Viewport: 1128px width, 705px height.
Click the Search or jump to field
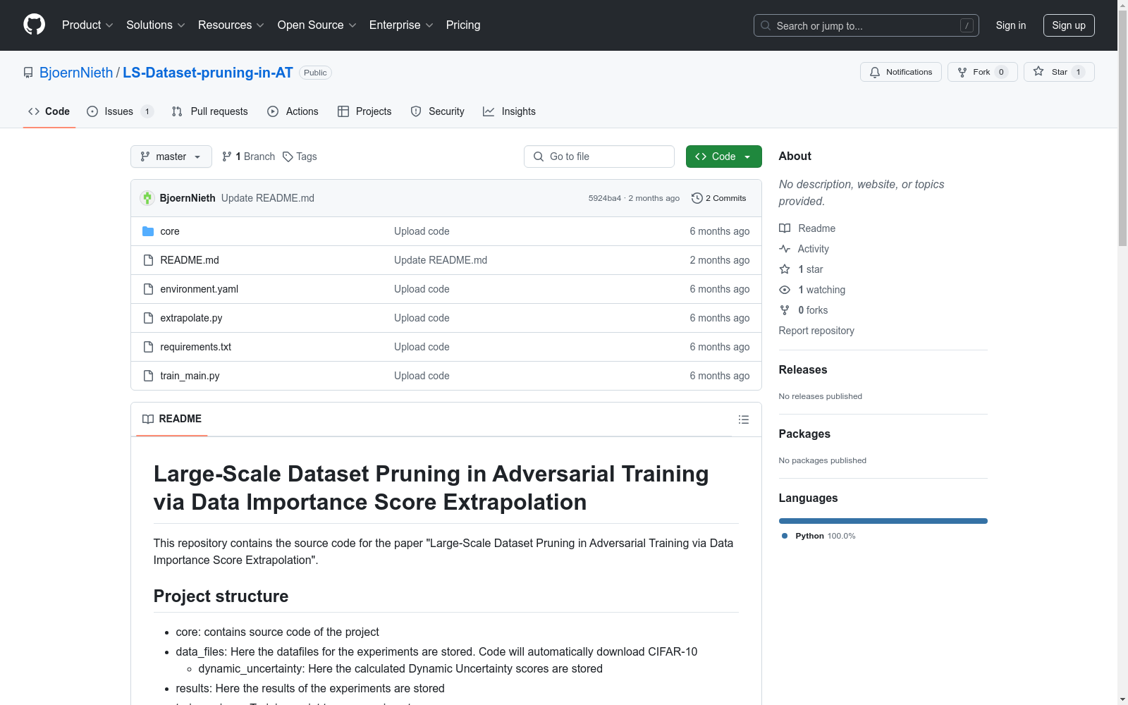click(866, 25)
